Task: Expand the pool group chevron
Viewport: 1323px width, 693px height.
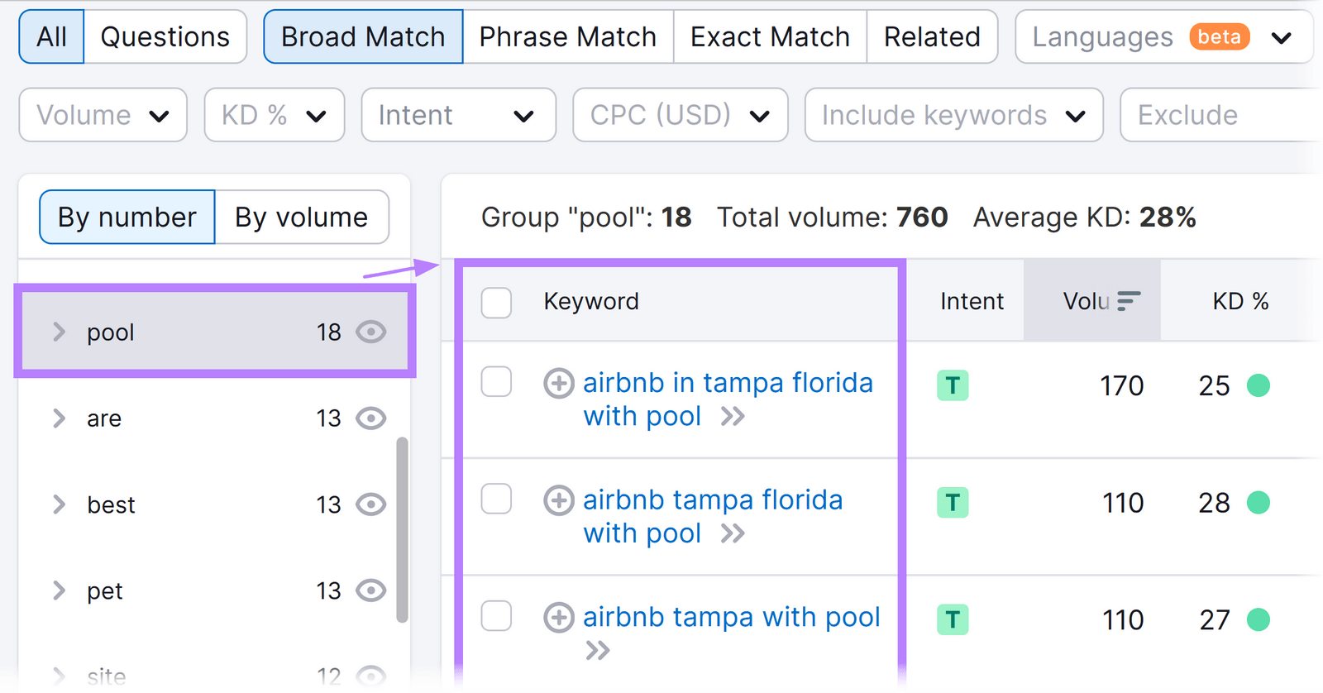Action: 59,332
